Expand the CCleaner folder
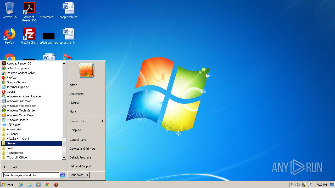 coord(31,134)
